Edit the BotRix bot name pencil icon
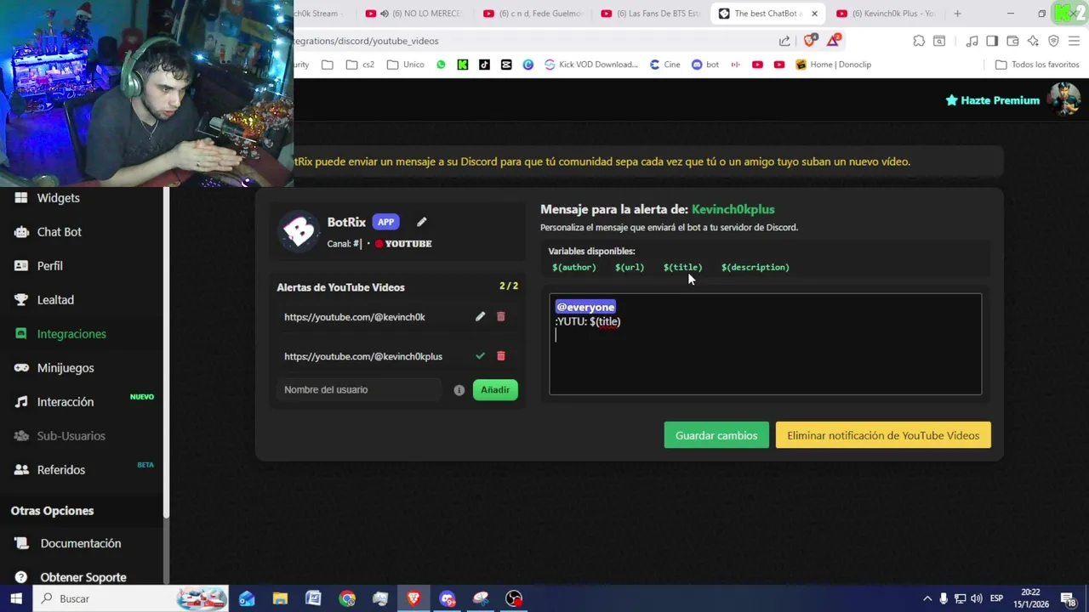Screen dimensions: 1089x612 421,222
